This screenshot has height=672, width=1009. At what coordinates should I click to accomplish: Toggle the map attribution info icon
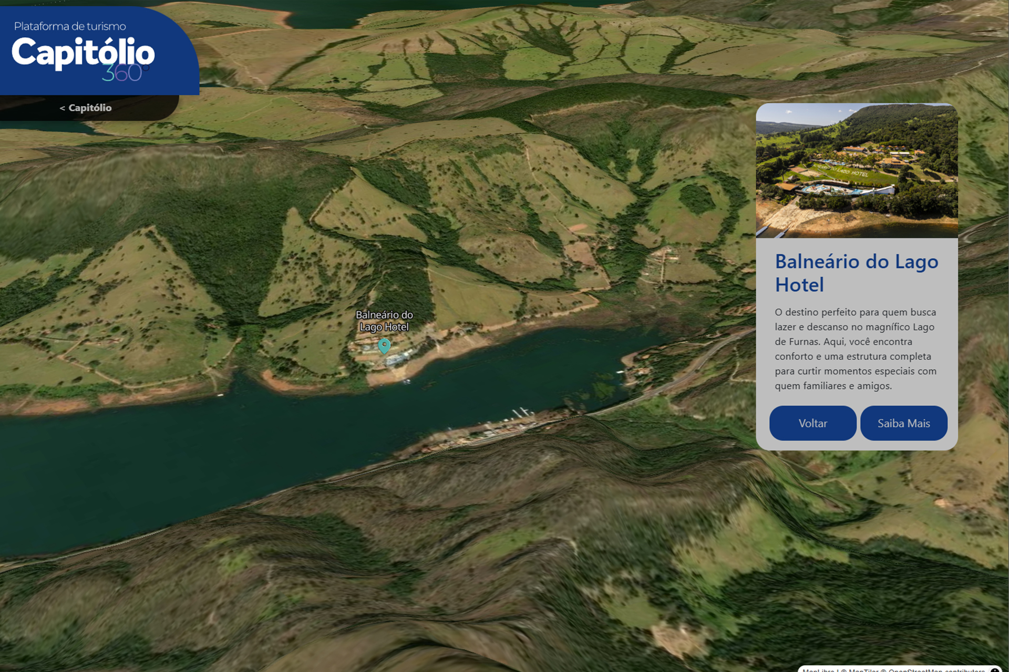pos(995,670)
